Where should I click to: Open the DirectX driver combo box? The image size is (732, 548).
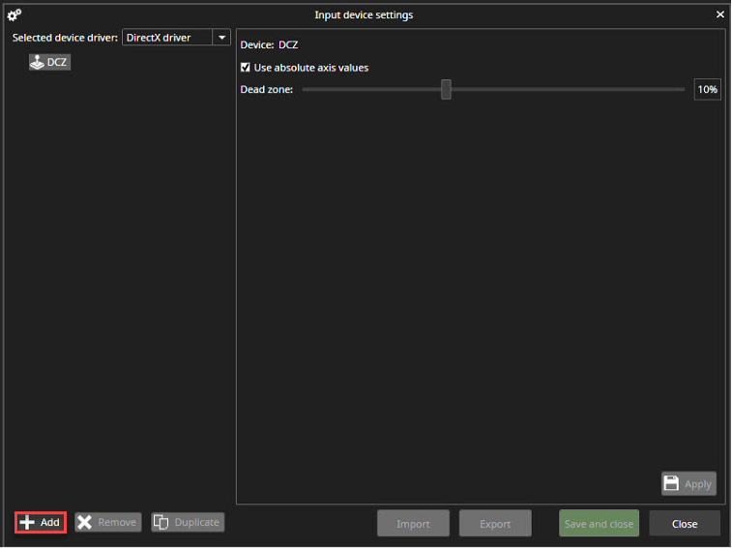(166, 38)
